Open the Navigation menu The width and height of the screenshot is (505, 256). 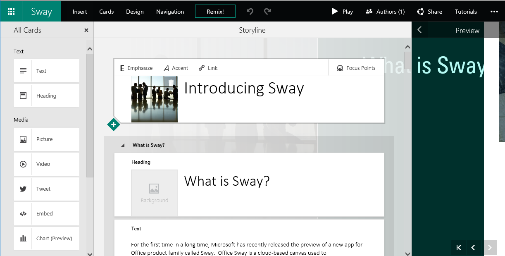170,12
